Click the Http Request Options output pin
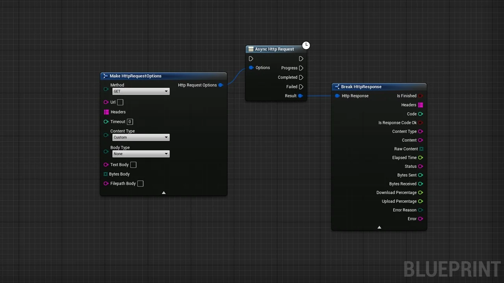The height and width of the screenshot is (283, 504). click(x=220, y=85)
